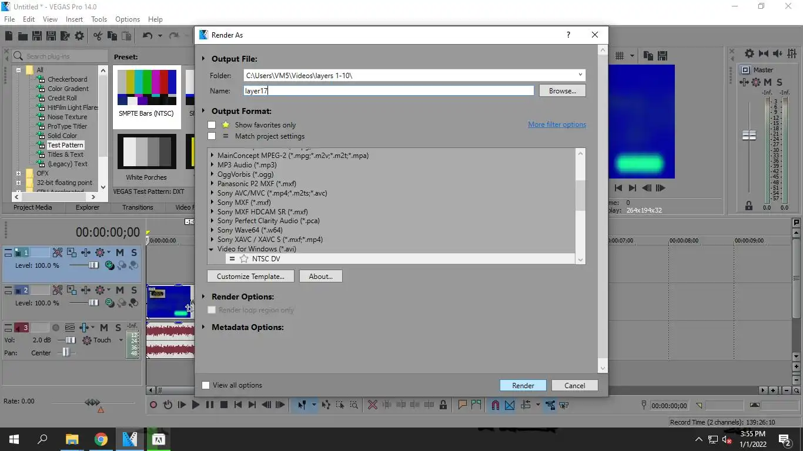The height and width of the screenshot is (451, 803).
Task: Expand Sony AVC/MVC format templates
Action: pos(212,193)
